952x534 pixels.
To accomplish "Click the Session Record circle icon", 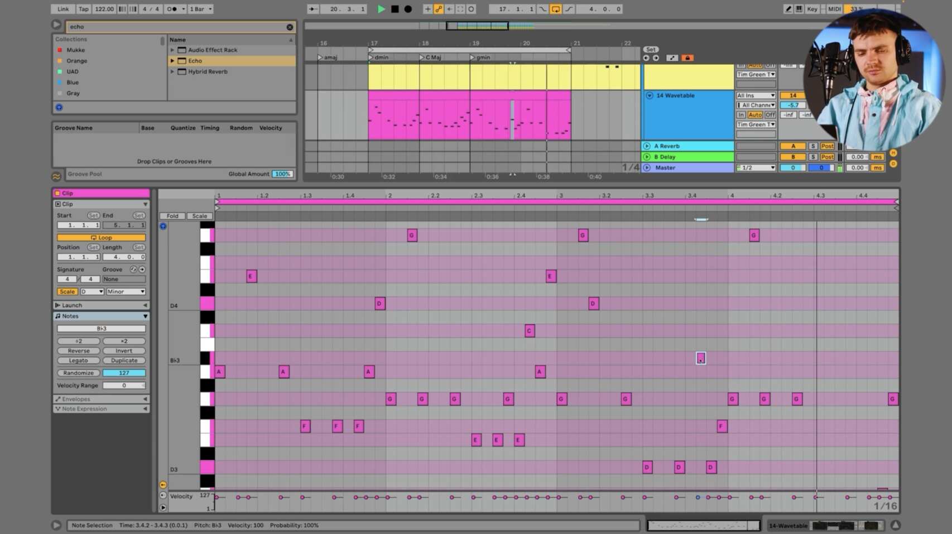I will coord(471,9).
